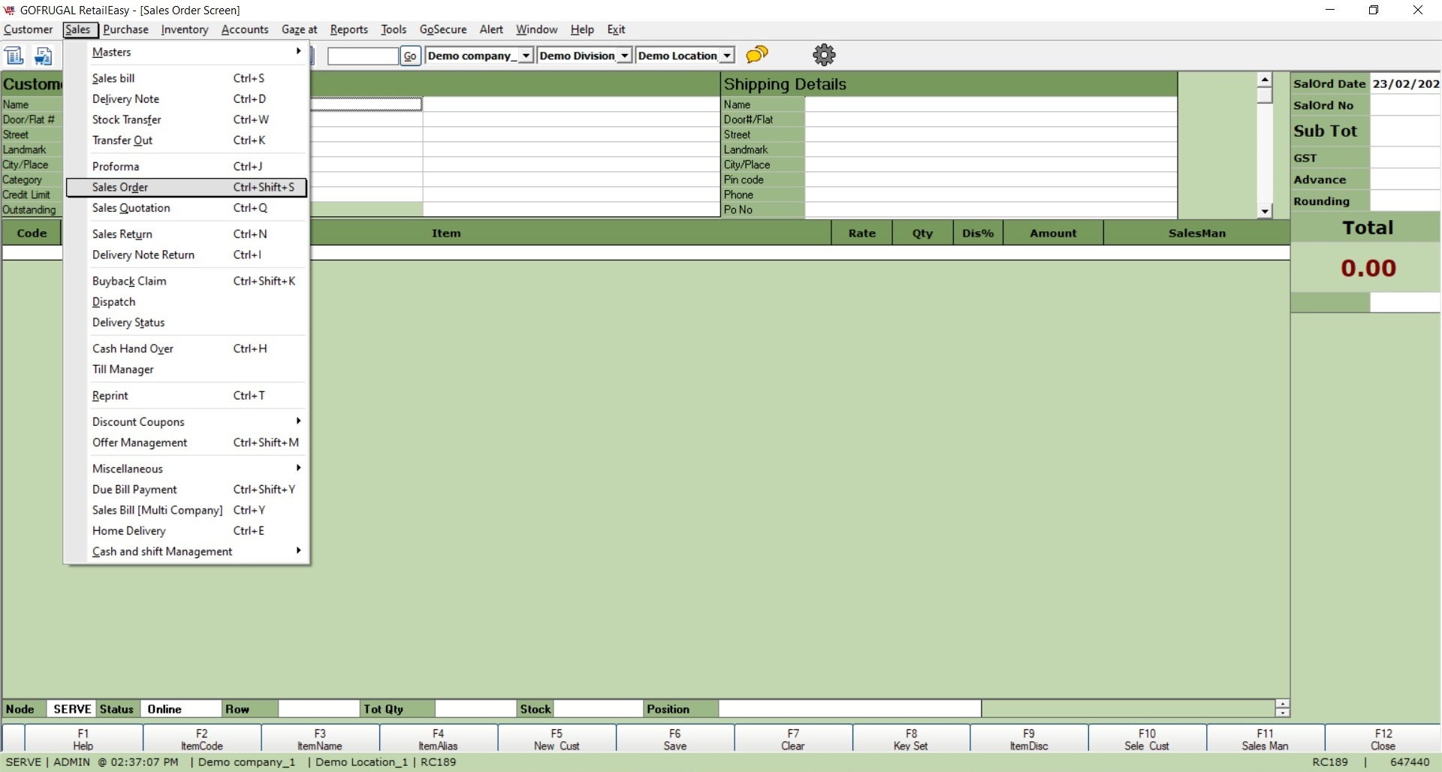Click the F5 New Cust button

pyautogui.click(x=557, y=739)
